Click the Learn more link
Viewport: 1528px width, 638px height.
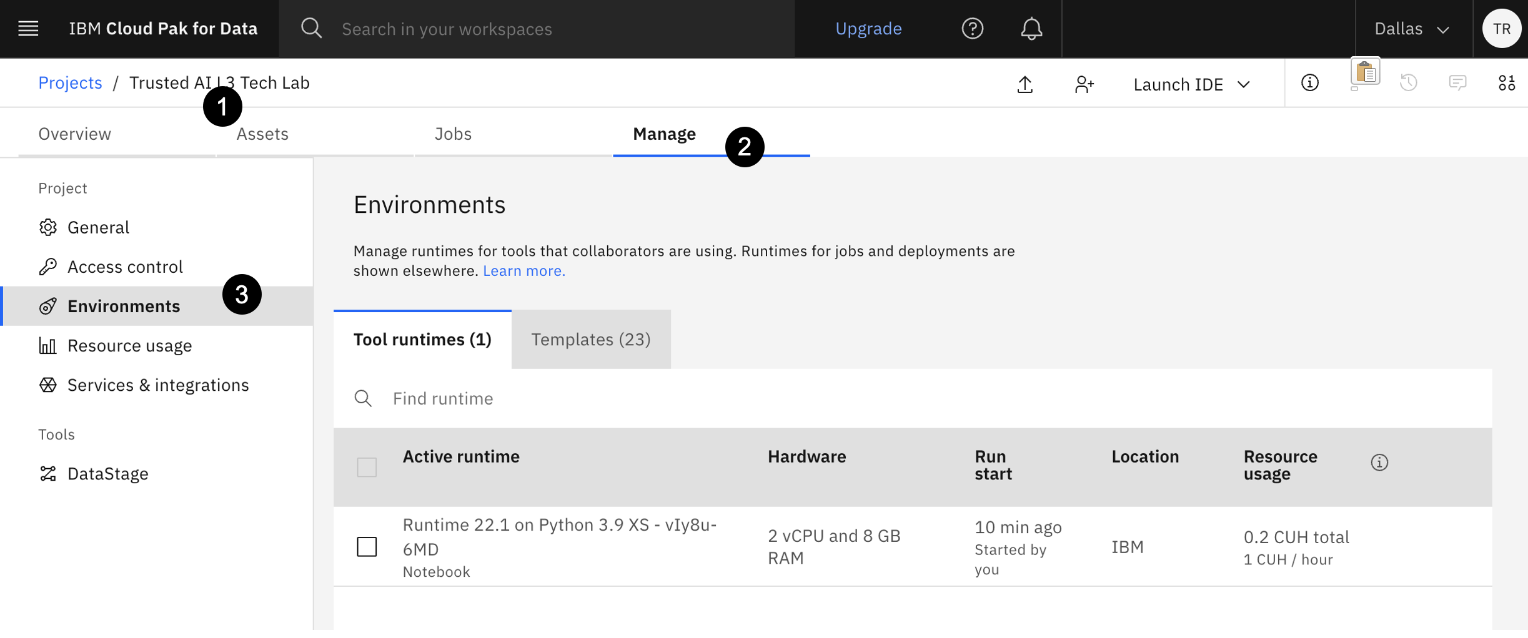click(523, 271)
